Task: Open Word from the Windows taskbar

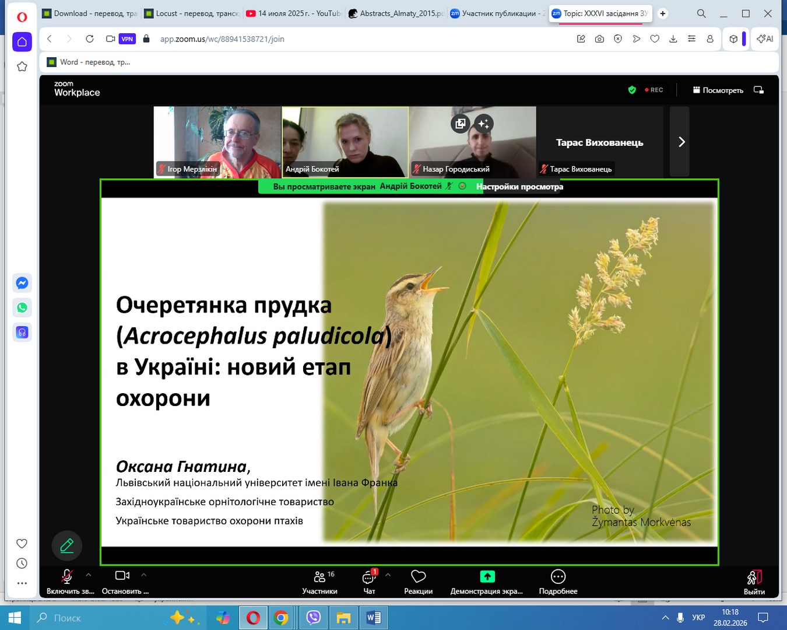Action: [x=374, y=618]
